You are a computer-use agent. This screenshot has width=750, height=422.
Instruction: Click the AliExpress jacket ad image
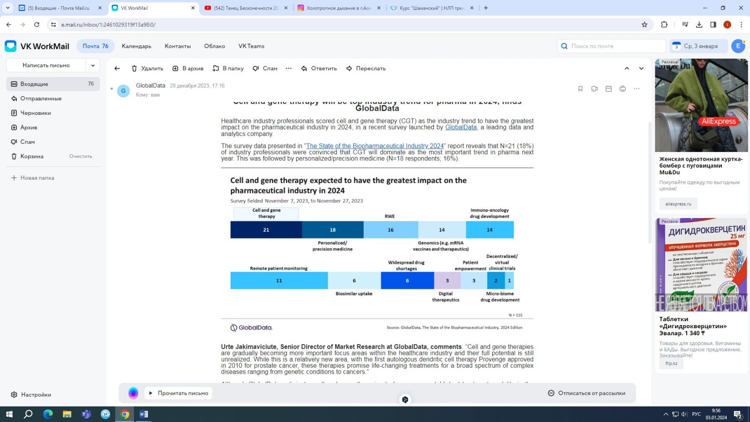(x=701, y=105)
